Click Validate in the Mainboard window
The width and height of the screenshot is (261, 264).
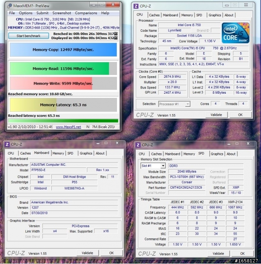(87, 253)
